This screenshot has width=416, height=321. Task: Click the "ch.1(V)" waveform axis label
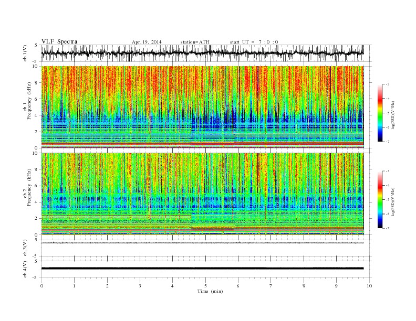25,53
